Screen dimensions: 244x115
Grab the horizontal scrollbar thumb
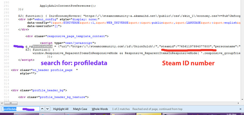click(x=11, y=103)
